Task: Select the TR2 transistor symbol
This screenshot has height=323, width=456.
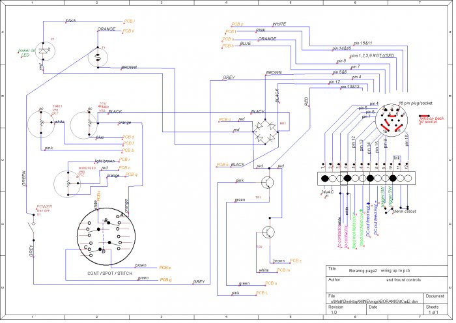Action: [268, 232]
